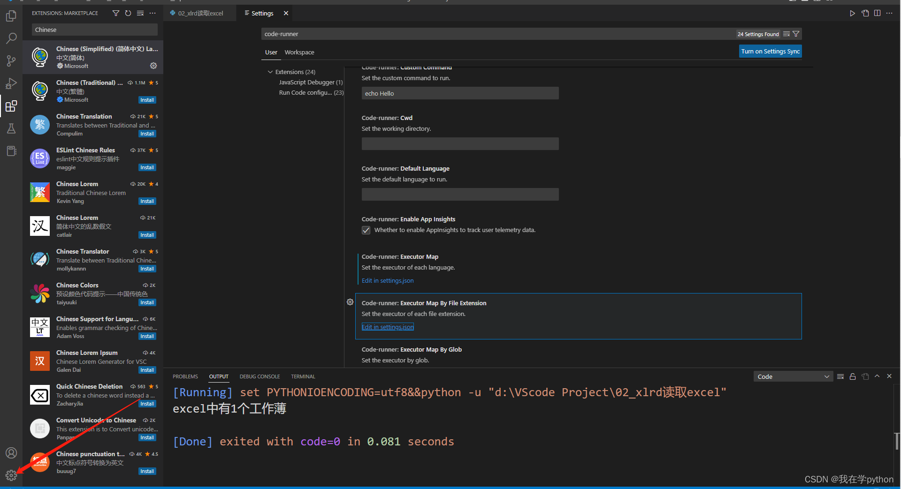This screenshot has height=489, width=901.
Task: Open the Explorer view in the activity bar
Action: (11, 15)
